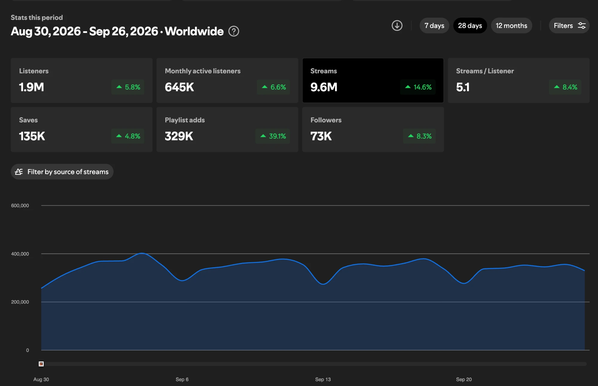Click the Filters sliders icon
The height and width of the screenshot is (386, 598).
(x=582, y=25)
